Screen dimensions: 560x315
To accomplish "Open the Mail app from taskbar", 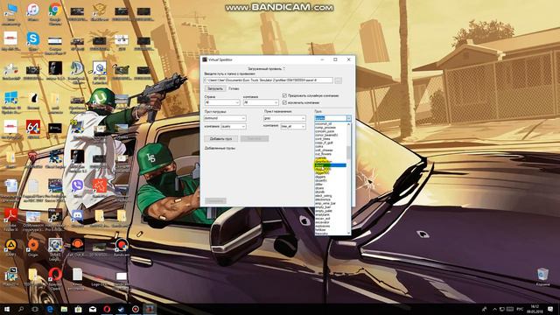I will click(93, 309).
